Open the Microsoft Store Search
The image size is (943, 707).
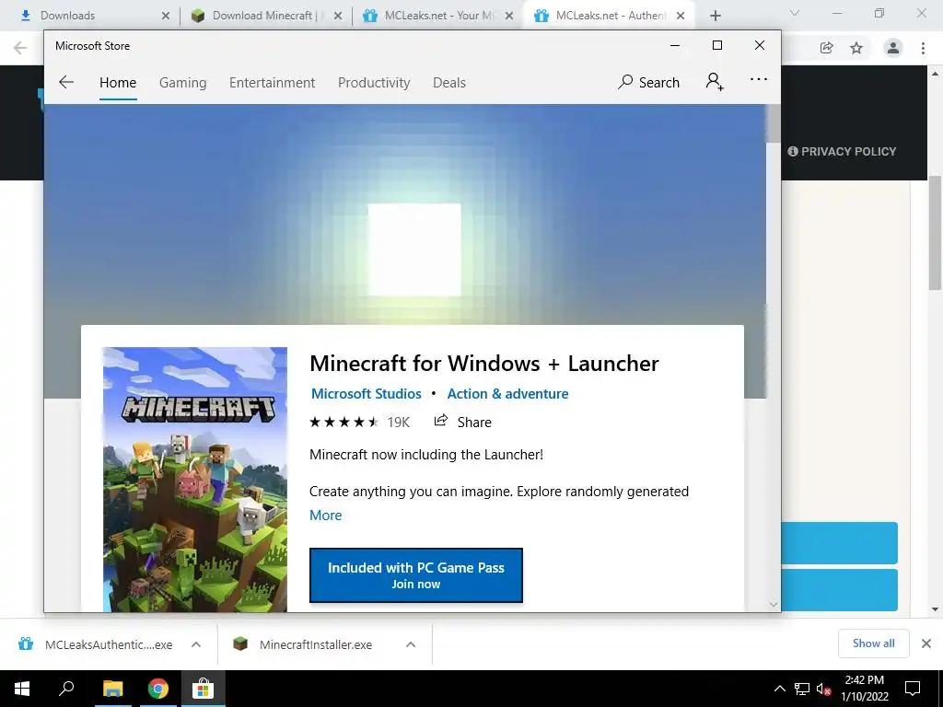click(649, 82)
